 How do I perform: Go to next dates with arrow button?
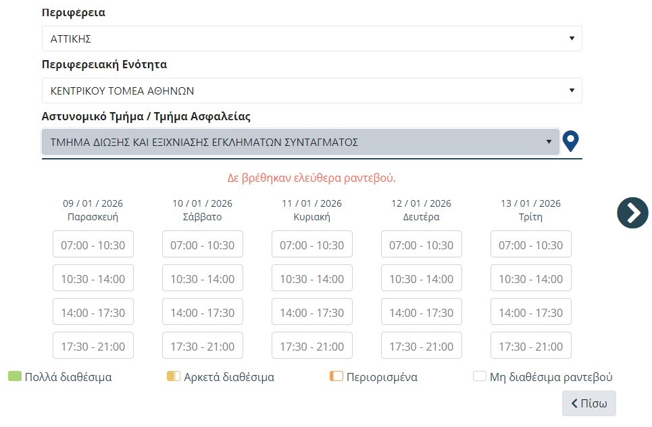[632, 213]
